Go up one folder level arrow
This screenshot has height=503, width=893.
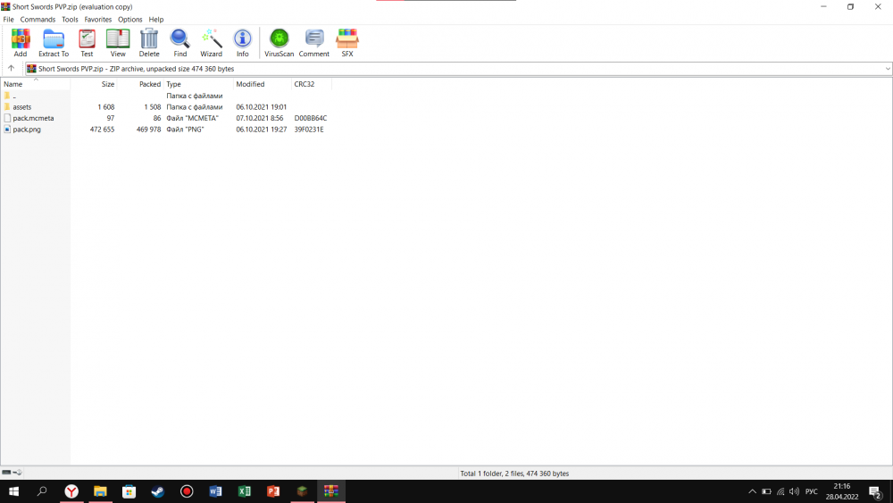tap(11, 69)
